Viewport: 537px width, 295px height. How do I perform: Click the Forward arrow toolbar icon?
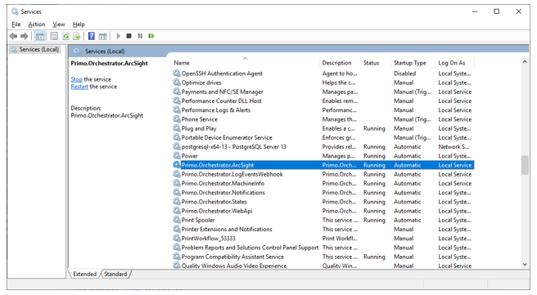pos(25,36)
